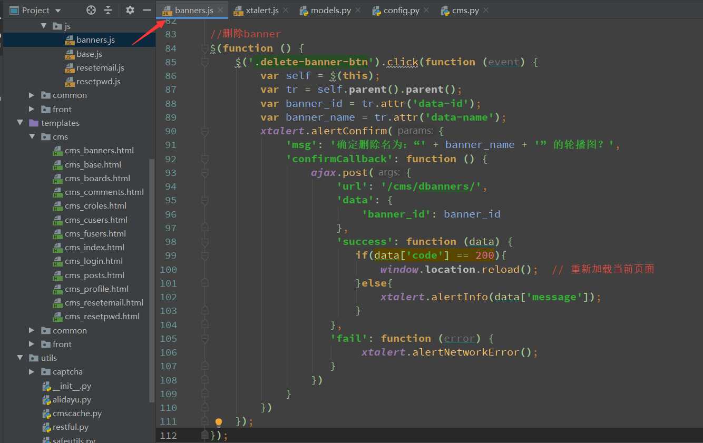Collapse the templates folder

(20, 123)
